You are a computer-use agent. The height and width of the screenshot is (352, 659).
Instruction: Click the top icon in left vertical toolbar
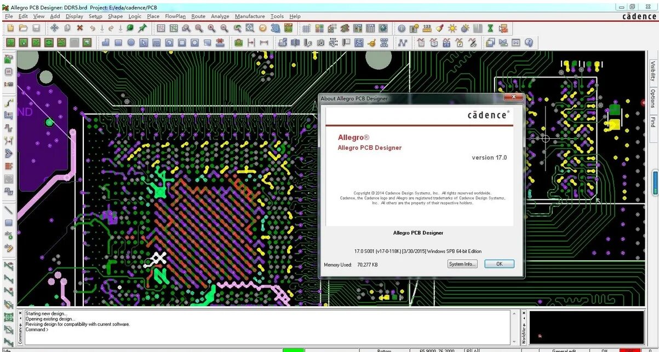(x=8, y=58)
